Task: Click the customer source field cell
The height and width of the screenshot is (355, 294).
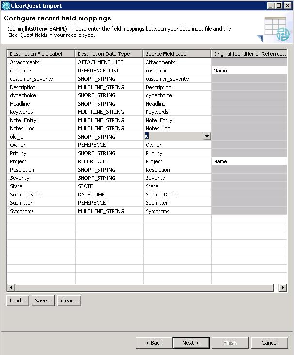Action: point(177,71)
